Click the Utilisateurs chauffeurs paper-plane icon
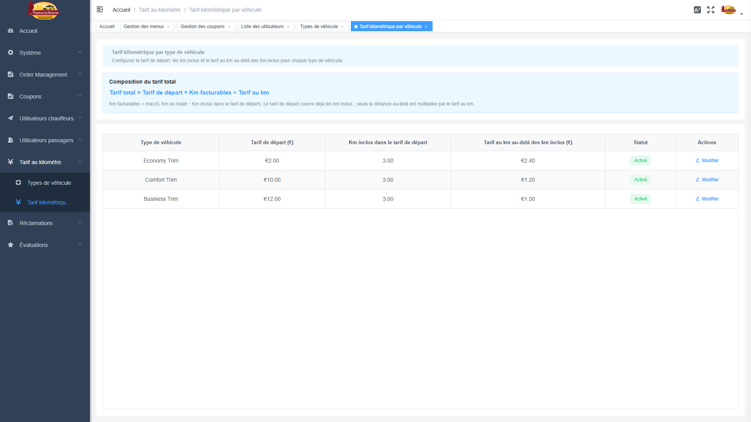Viewport: 751px width, 422px height. point(11,118)
